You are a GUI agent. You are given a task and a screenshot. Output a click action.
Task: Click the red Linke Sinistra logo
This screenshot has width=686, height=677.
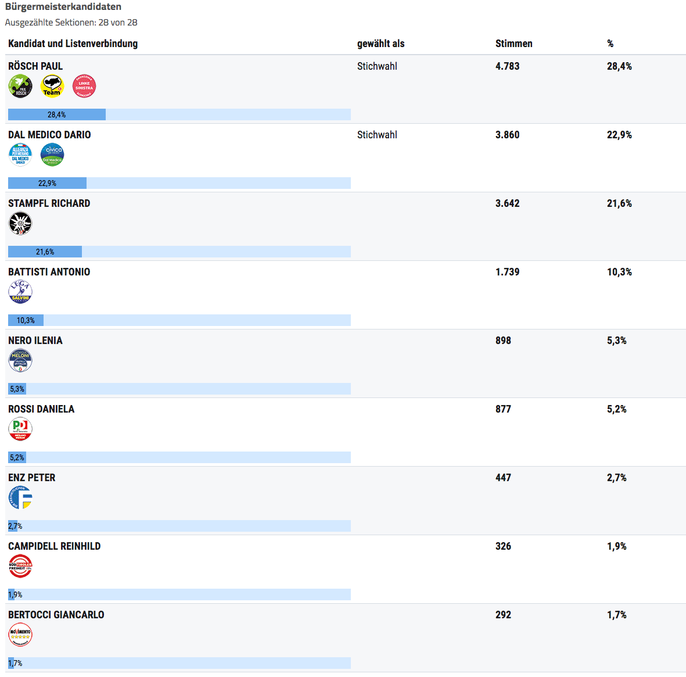coord(84,86)
